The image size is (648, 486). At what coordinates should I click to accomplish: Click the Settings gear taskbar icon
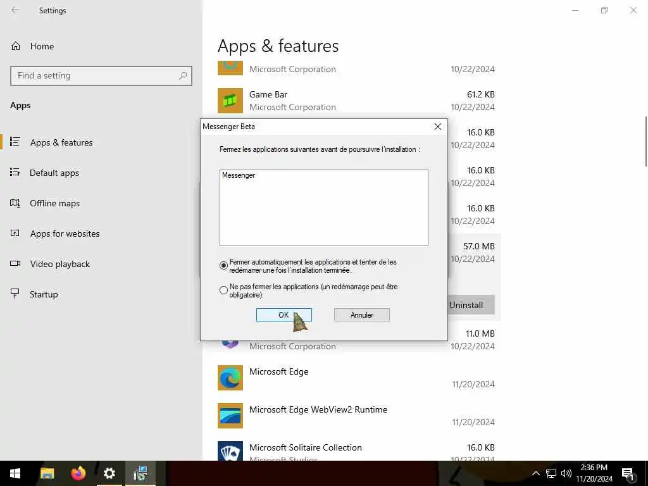tap(109, 473)
